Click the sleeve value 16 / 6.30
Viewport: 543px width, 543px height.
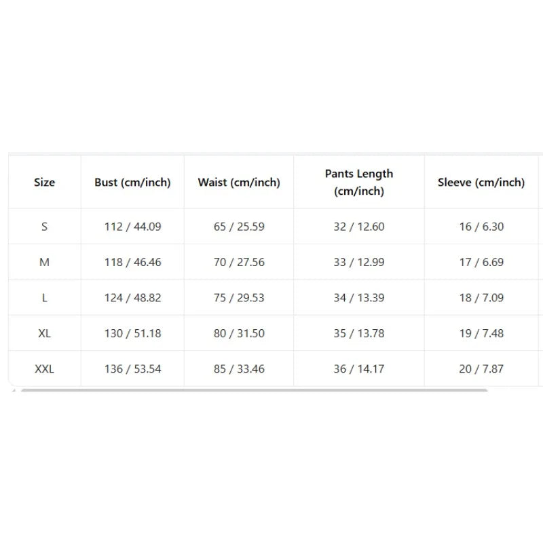click(481, 227)
